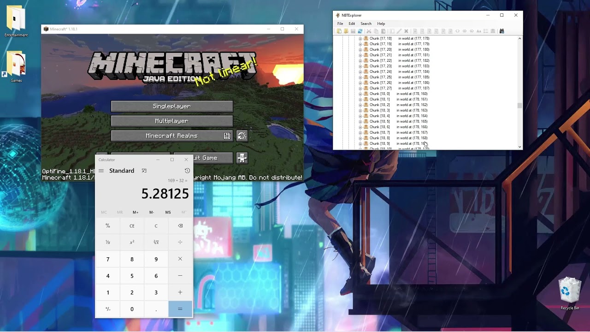Click the plus/minus sign button in Calculator
The image size is (590, 332).
(108, 309)
